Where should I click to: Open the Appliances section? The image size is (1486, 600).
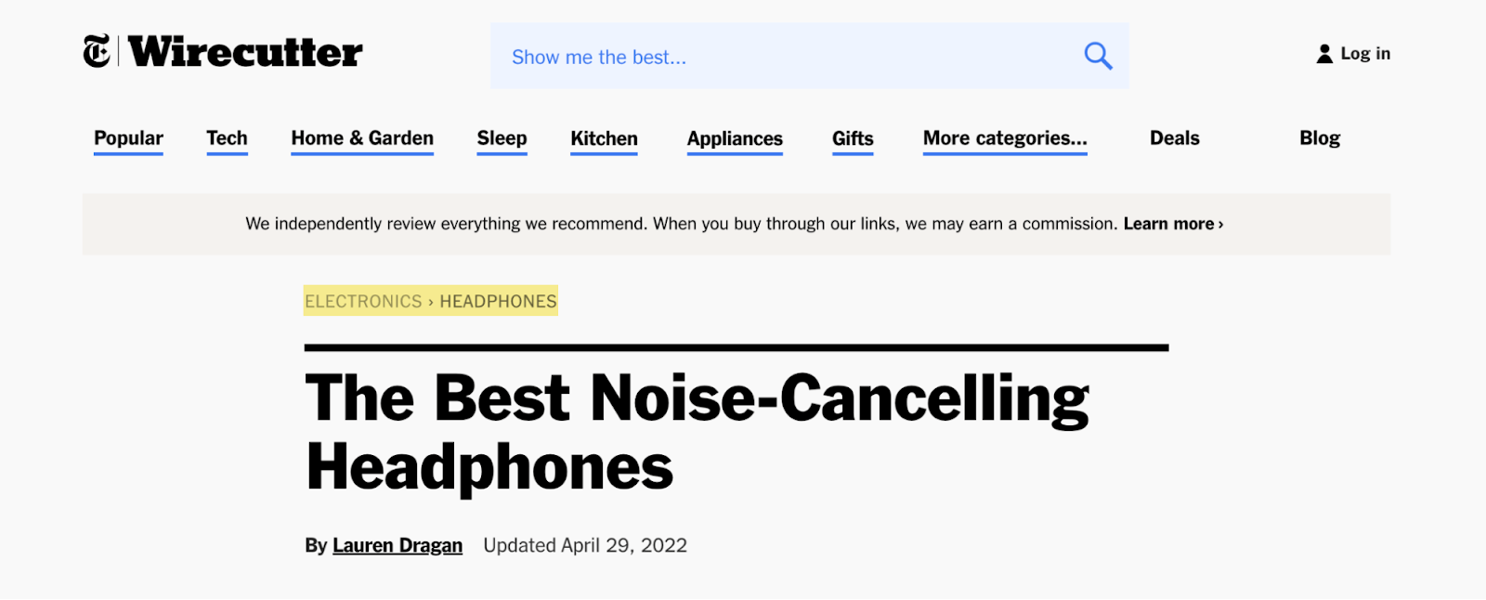coord(734,137)
